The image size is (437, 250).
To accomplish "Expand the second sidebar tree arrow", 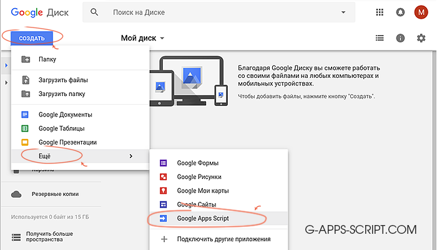I will pos(6,83).
